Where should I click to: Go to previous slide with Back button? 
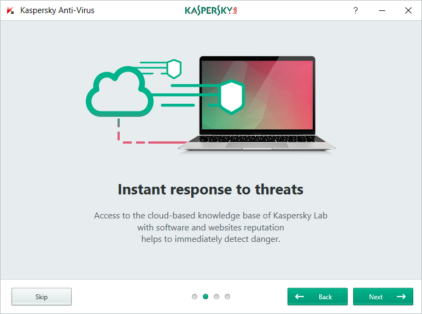point(317,297)
